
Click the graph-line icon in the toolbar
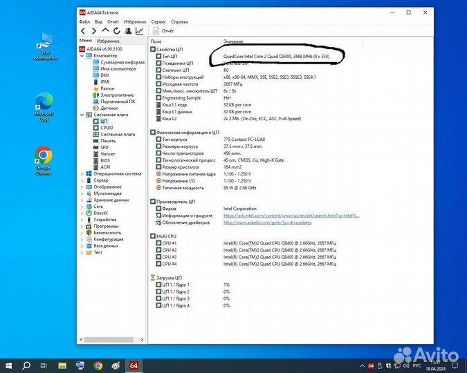139,31
